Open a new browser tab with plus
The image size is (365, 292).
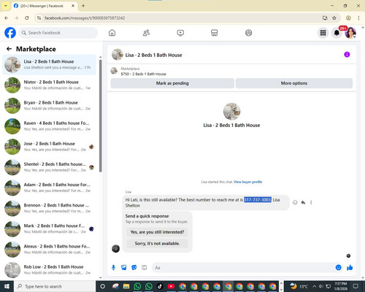[83, 6]
